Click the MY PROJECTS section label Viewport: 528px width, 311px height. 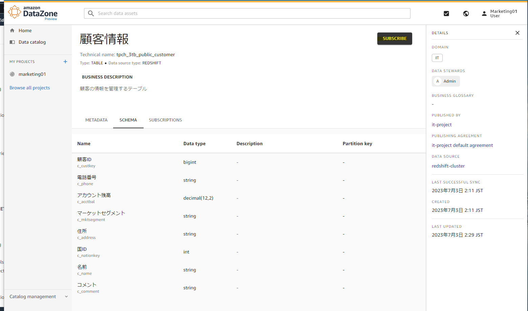[x=22, y=62]
